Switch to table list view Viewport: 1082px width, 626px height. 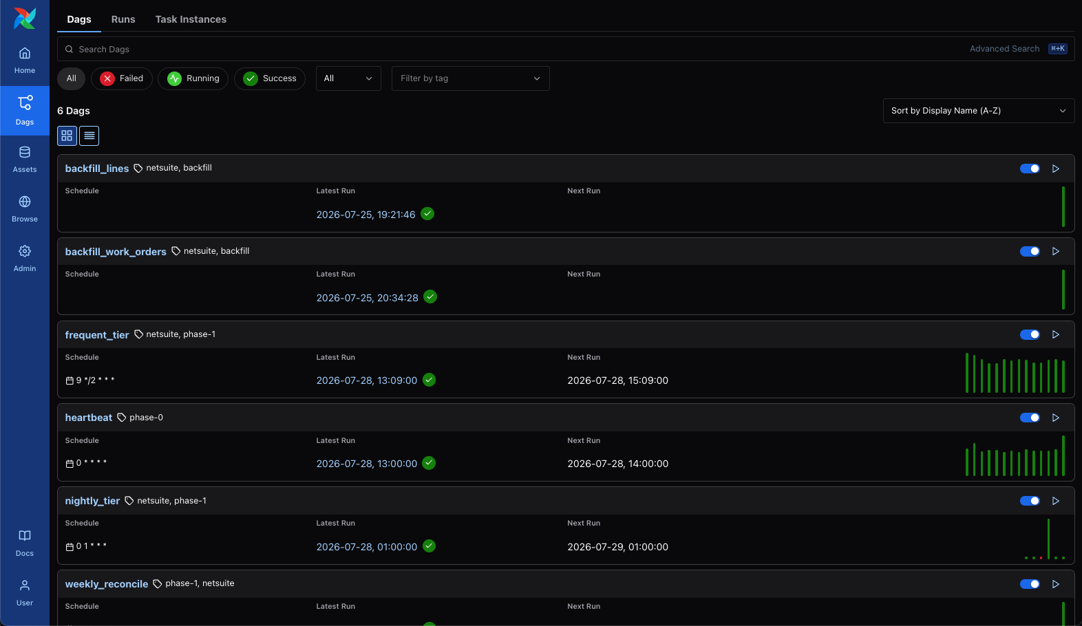89,136
